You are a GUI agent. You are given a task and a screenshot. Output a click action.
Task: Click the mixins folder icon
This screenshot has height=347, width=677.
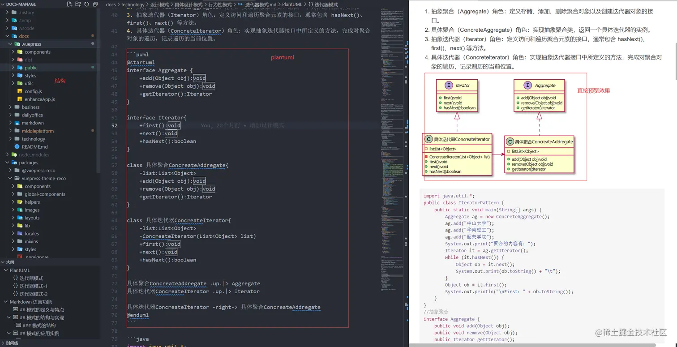pos(20,241)
